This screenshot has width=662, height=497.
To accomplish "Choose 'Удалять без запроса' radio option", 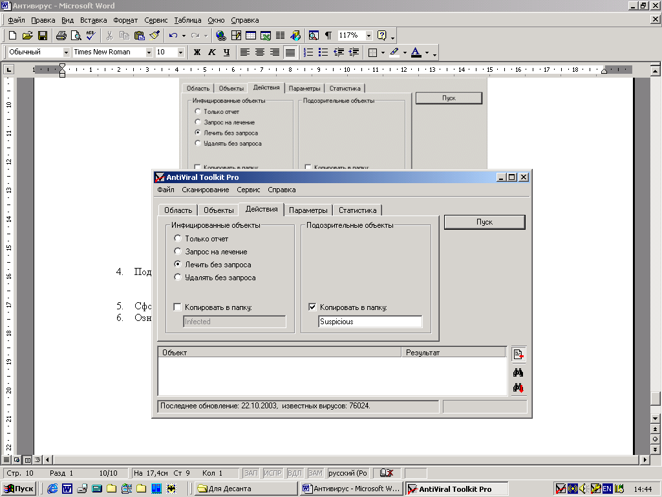I will (178, 277).
